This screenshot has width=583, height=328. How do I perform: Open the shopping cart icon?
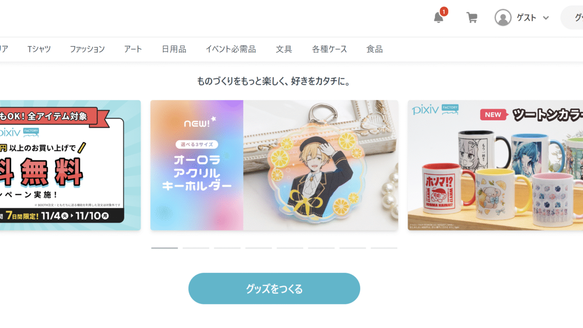click(x=472, y=18)
